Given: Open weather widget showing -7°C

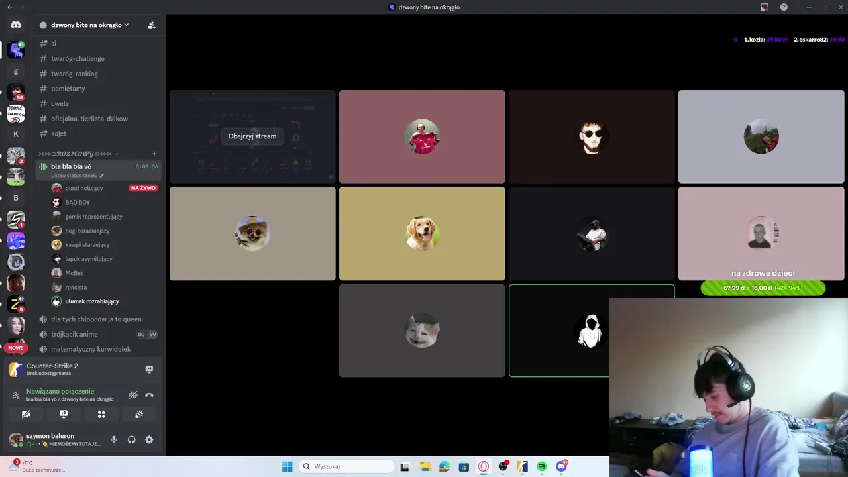Looking at the screenshot, I should click(x=36, y=466).
